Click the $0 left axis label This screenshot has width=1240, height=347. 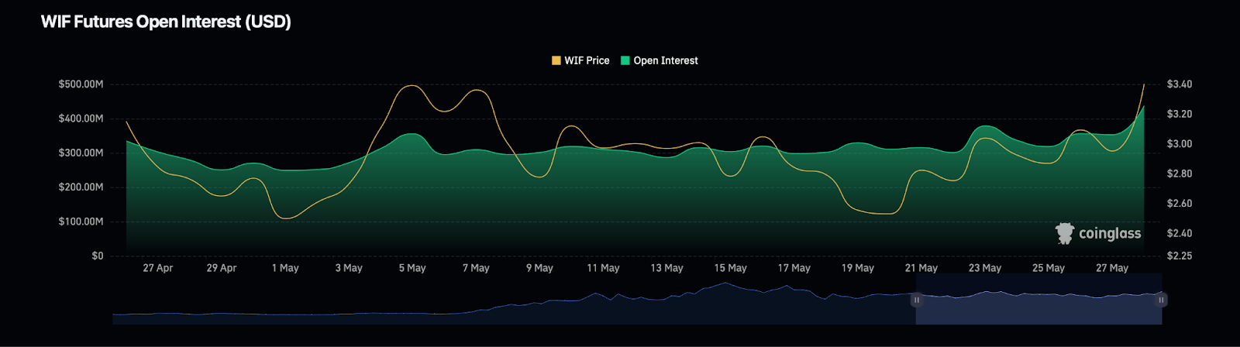(x=97, y=256)
